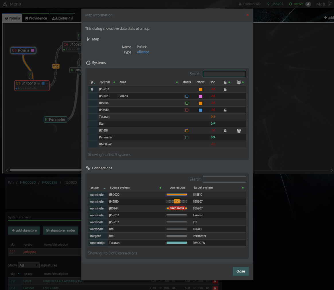Image resolution: width=334 pixels, height=290 pixels.
Task: Click lock icon in J121418 row
Action: (225, 131)
